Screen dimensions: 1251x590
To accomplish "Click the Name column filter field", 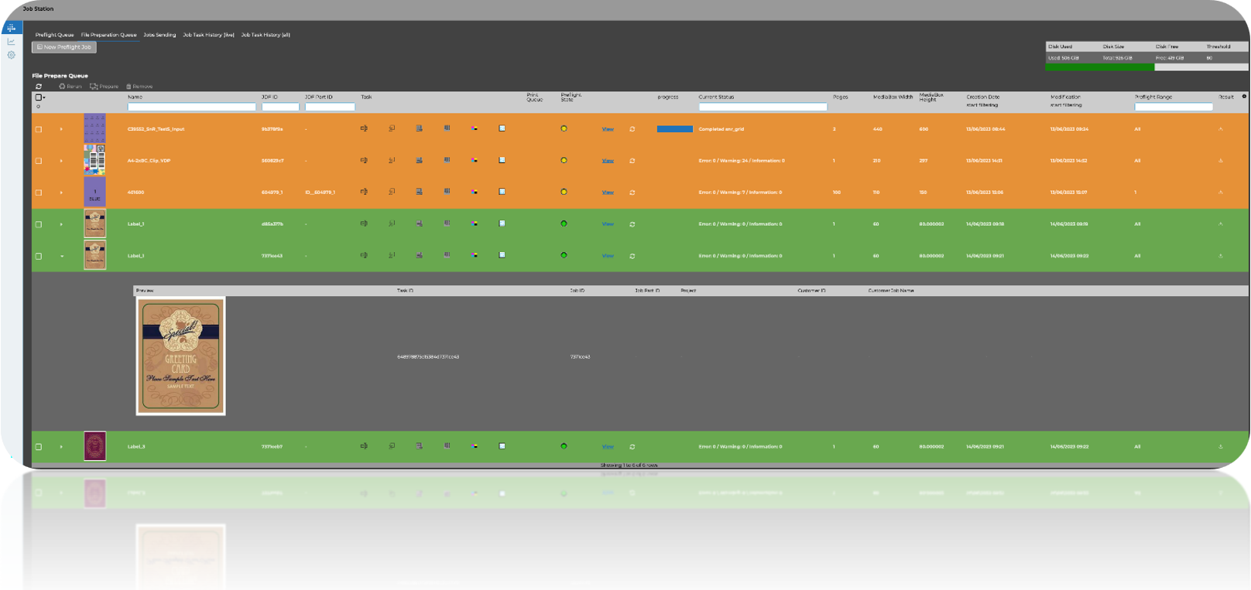I will (x=191, y=107).
